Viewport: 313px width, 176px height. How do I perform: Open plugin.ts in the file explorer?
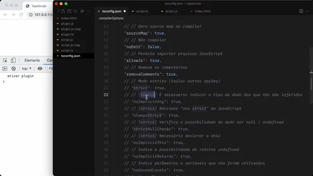point(67,34)
